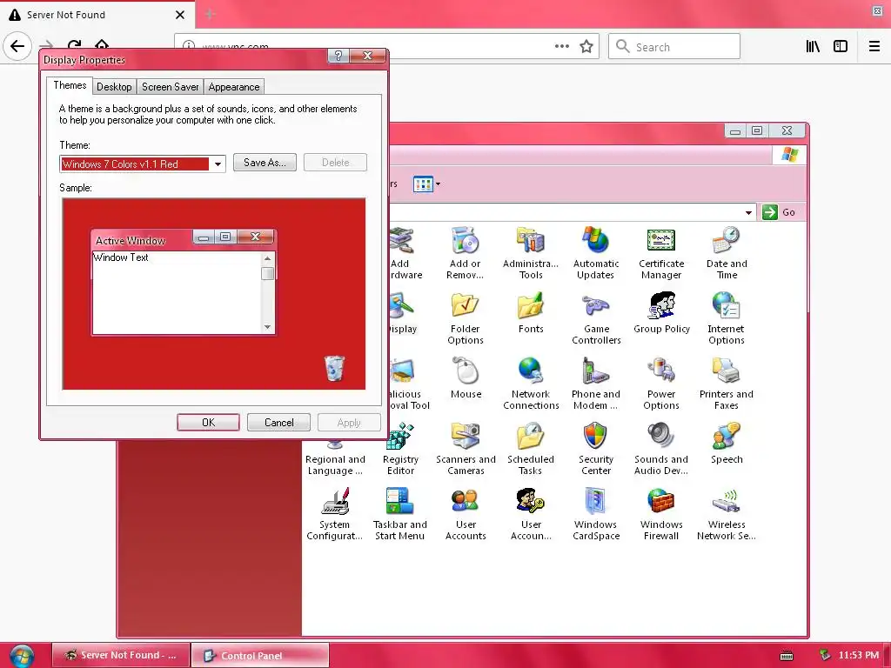Open the Firefox hamburger menu

874,47
